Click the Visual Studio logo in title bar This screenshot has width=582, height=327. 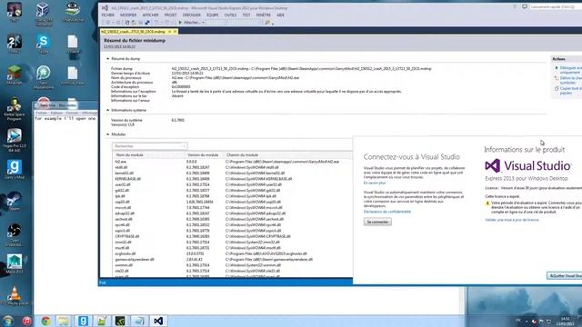click(105, 8)
